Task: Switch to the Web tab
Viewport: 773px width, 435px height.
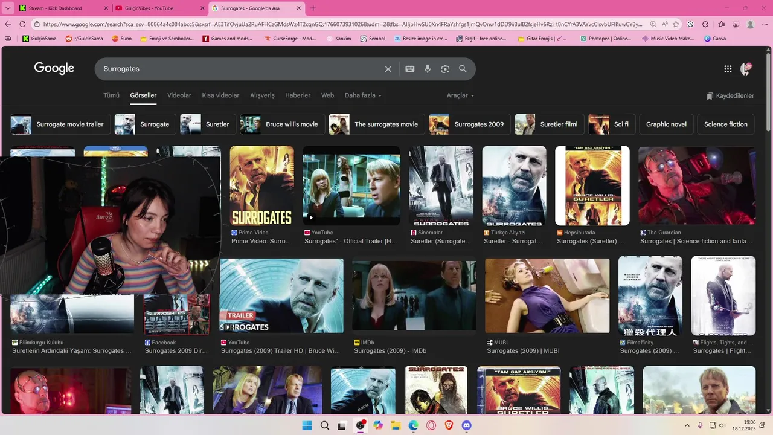Action: coord(327,95)
